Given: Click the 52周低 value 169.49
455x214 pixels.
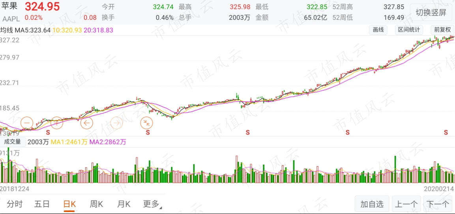Looking at the screenshot, I should click(x=394, y=18).
